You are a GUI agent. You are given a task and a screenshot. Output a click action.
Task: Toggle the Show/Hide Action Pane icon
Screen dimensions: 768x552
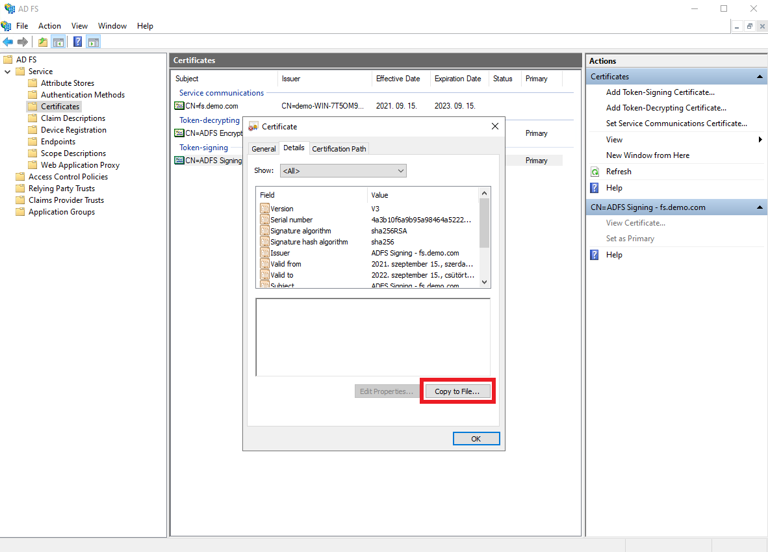[94, 42]
